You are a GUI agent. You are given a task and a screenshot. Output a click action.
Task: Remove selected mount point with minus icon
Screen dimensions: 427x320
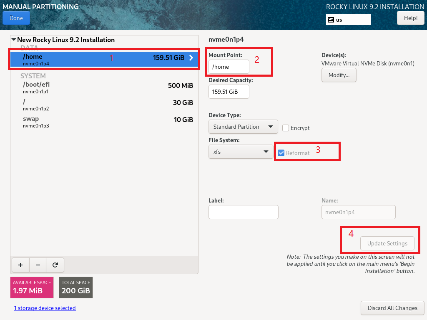38,265
